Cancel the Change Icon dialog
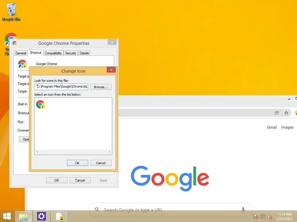 101,163
